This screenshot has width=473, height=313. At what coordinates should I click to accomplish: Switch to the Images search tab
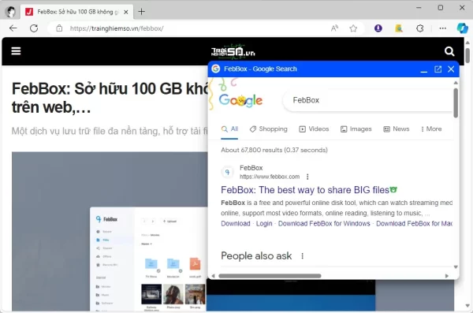coord(356,129)
